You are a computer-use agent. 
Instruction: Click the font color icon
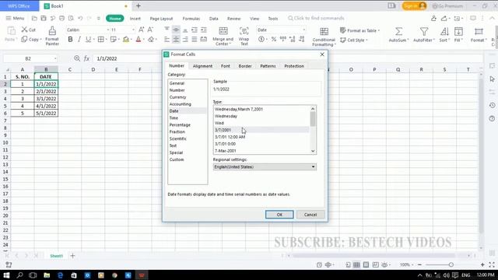click(x=139, y=40)
